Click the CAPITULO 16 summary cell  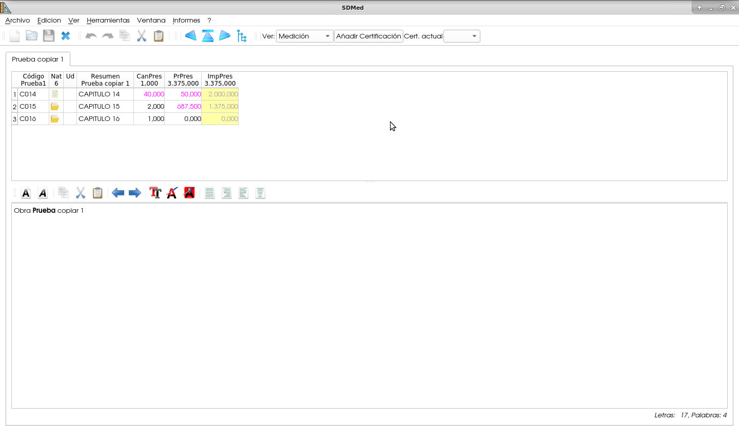pyautogui.click(x=105, y=118)
